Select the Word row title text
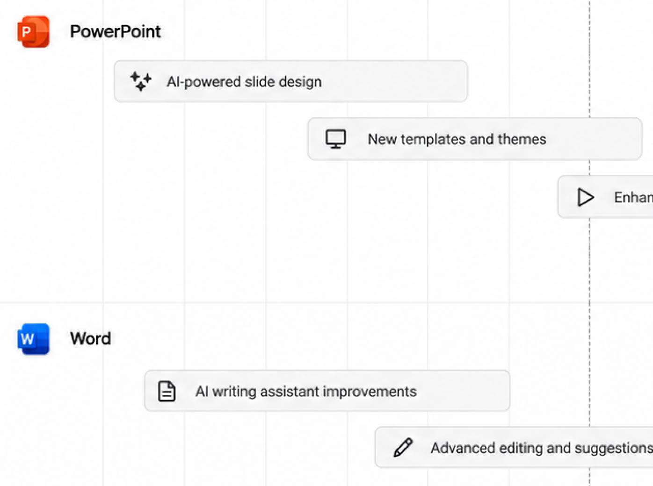The image size is (653, 486). coord(91,338)
